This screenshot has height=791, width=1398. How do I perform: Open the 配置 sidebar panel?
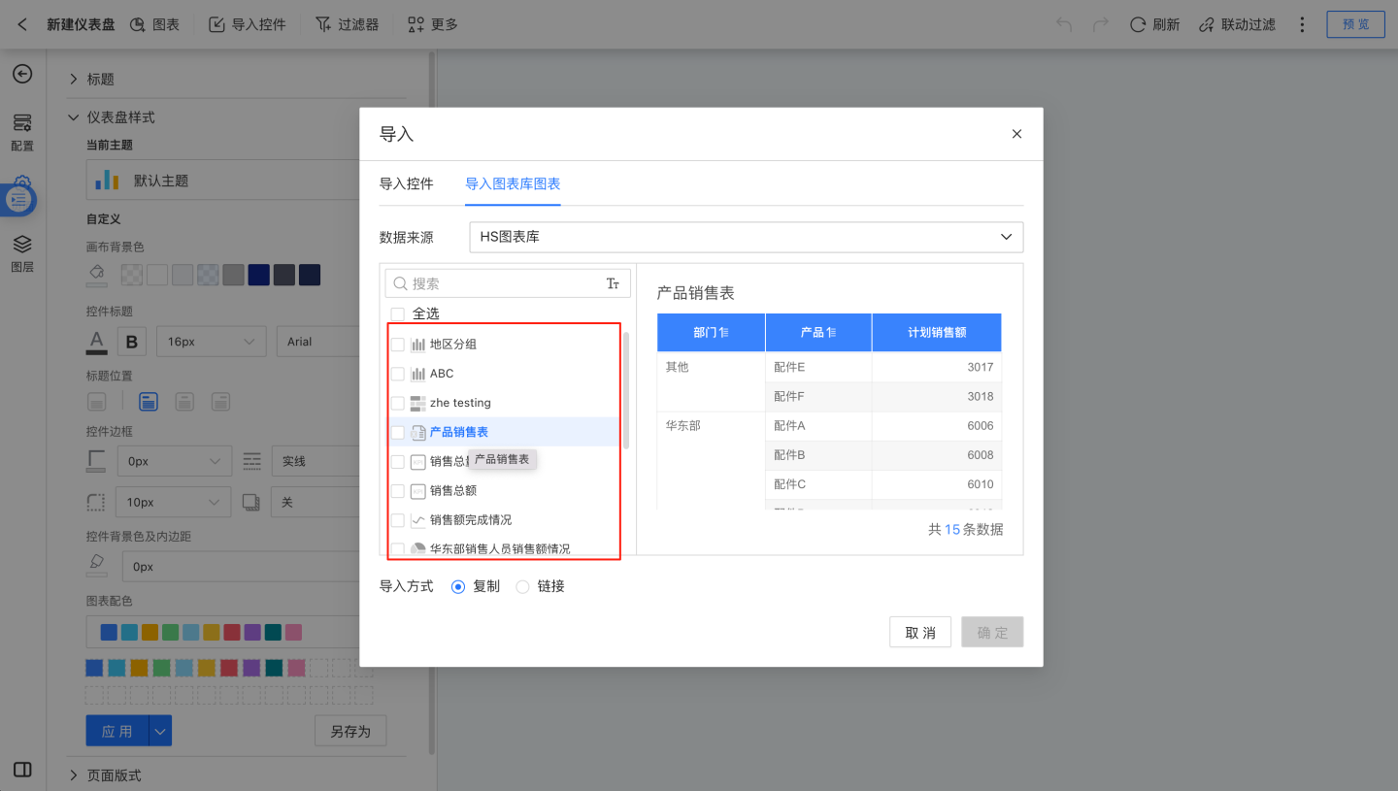(22, 132)
